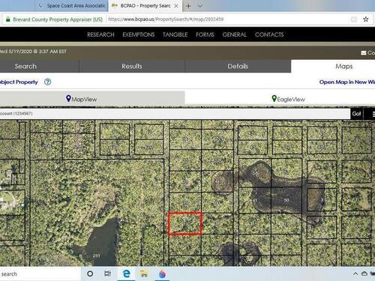Screen dimensions: 375x281
Task: Click the green lock security icon
Action: click(x=8, y=19)
